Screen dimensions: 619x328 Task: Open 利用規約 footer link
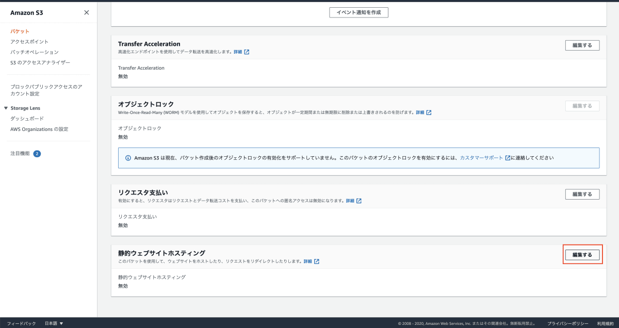point(605,323)
